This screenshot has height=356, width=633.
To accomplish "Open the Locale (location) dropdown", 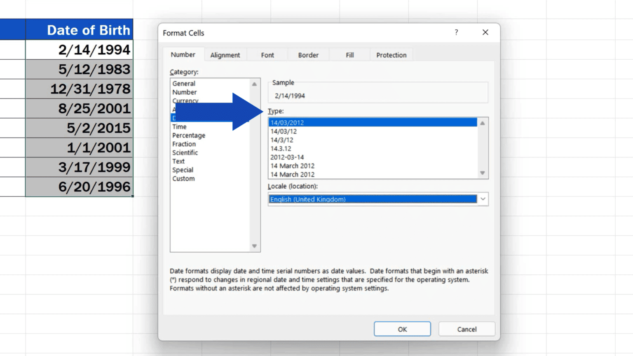I will (x=482, y=199).
